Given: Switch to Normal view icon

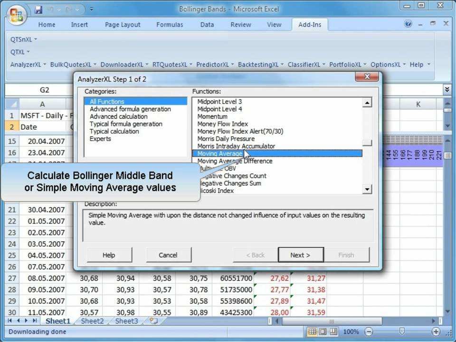Looking at the screenshot, I should [x=312, y=332].
